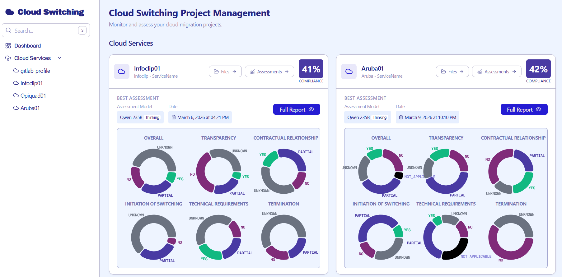Open gitlab-profile service in sidebar
This screenshot has width=562, height=277.
pos(35,71)
